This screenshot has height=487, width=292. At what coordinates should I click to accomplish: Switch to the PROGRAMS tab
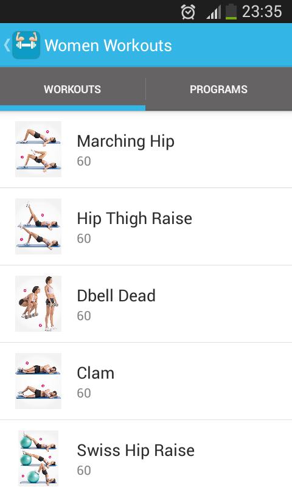(x=219, y=89)
